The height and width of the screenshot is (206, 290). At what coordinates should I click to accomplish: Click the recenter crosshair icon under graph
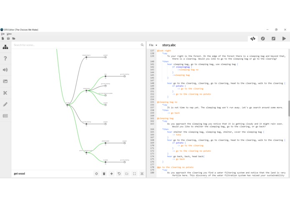(x=96, y=173)
